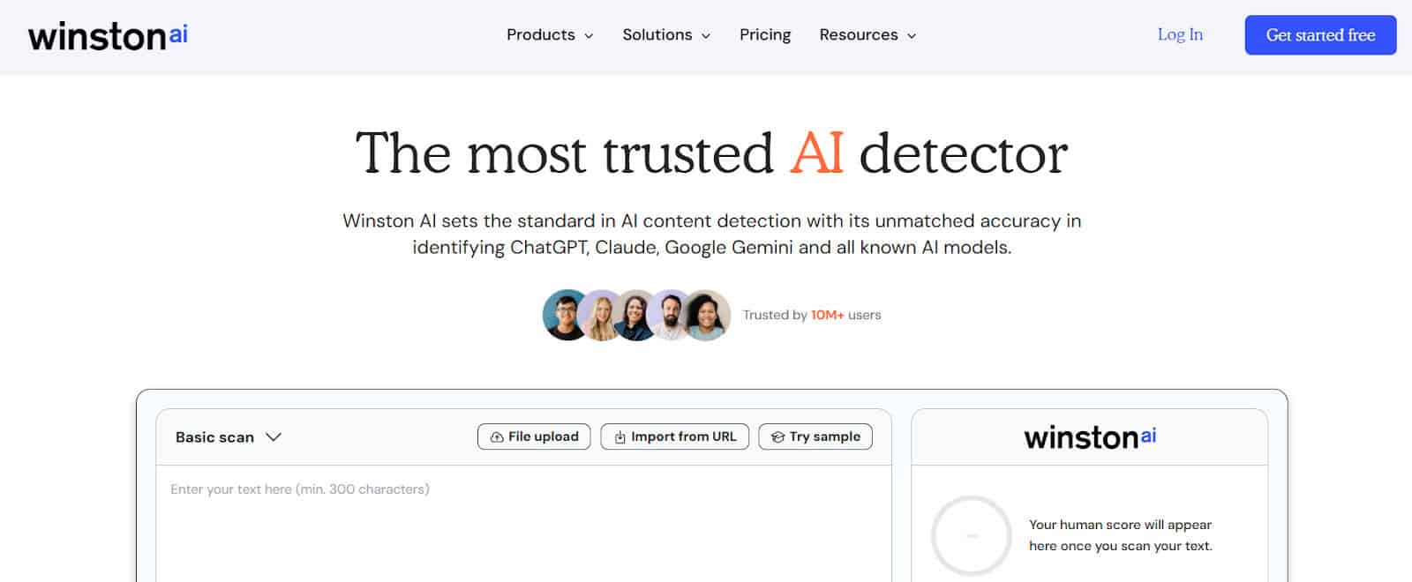Click the Winston AI logo in header

[x=108, y=36]
